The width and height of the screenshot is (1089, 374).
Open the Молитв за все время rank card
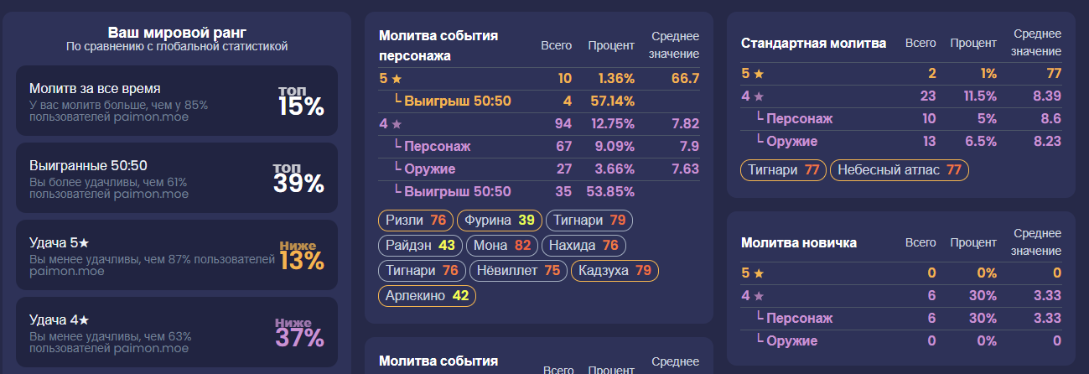click(x=177, y=101)
